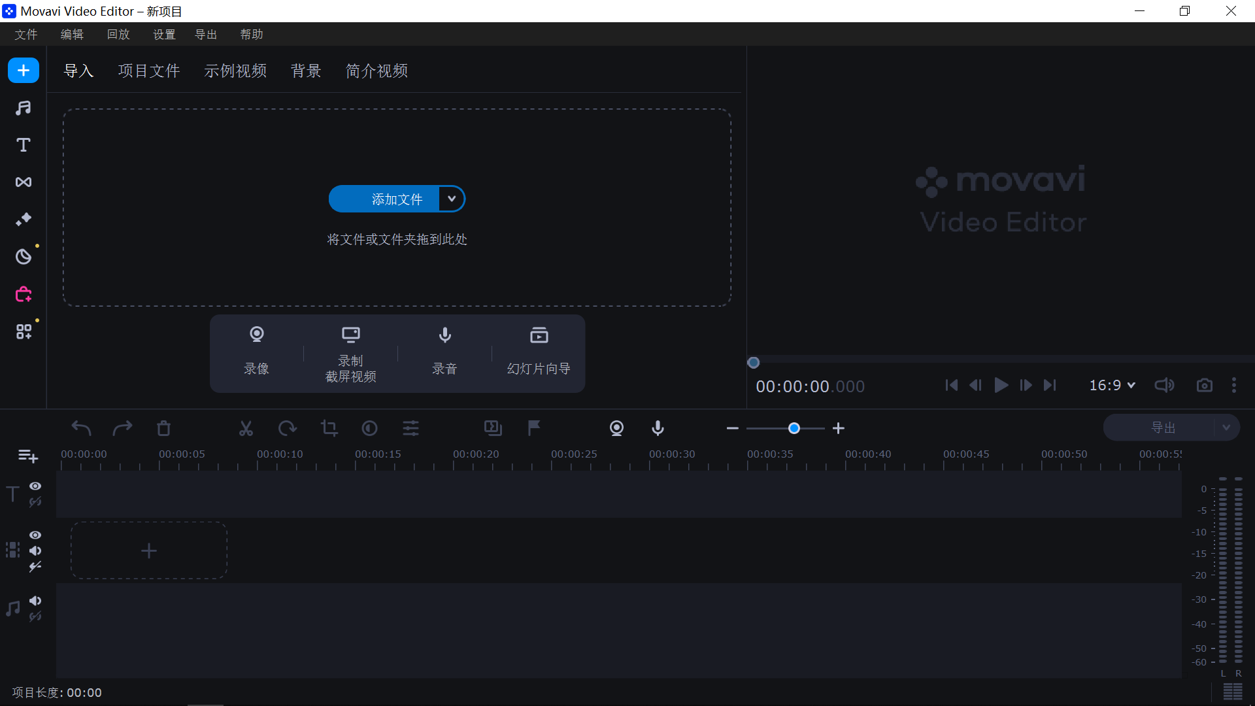Toggle the title track link icon
This screenshot has width=1255, height=706.
tap(35, 502)
